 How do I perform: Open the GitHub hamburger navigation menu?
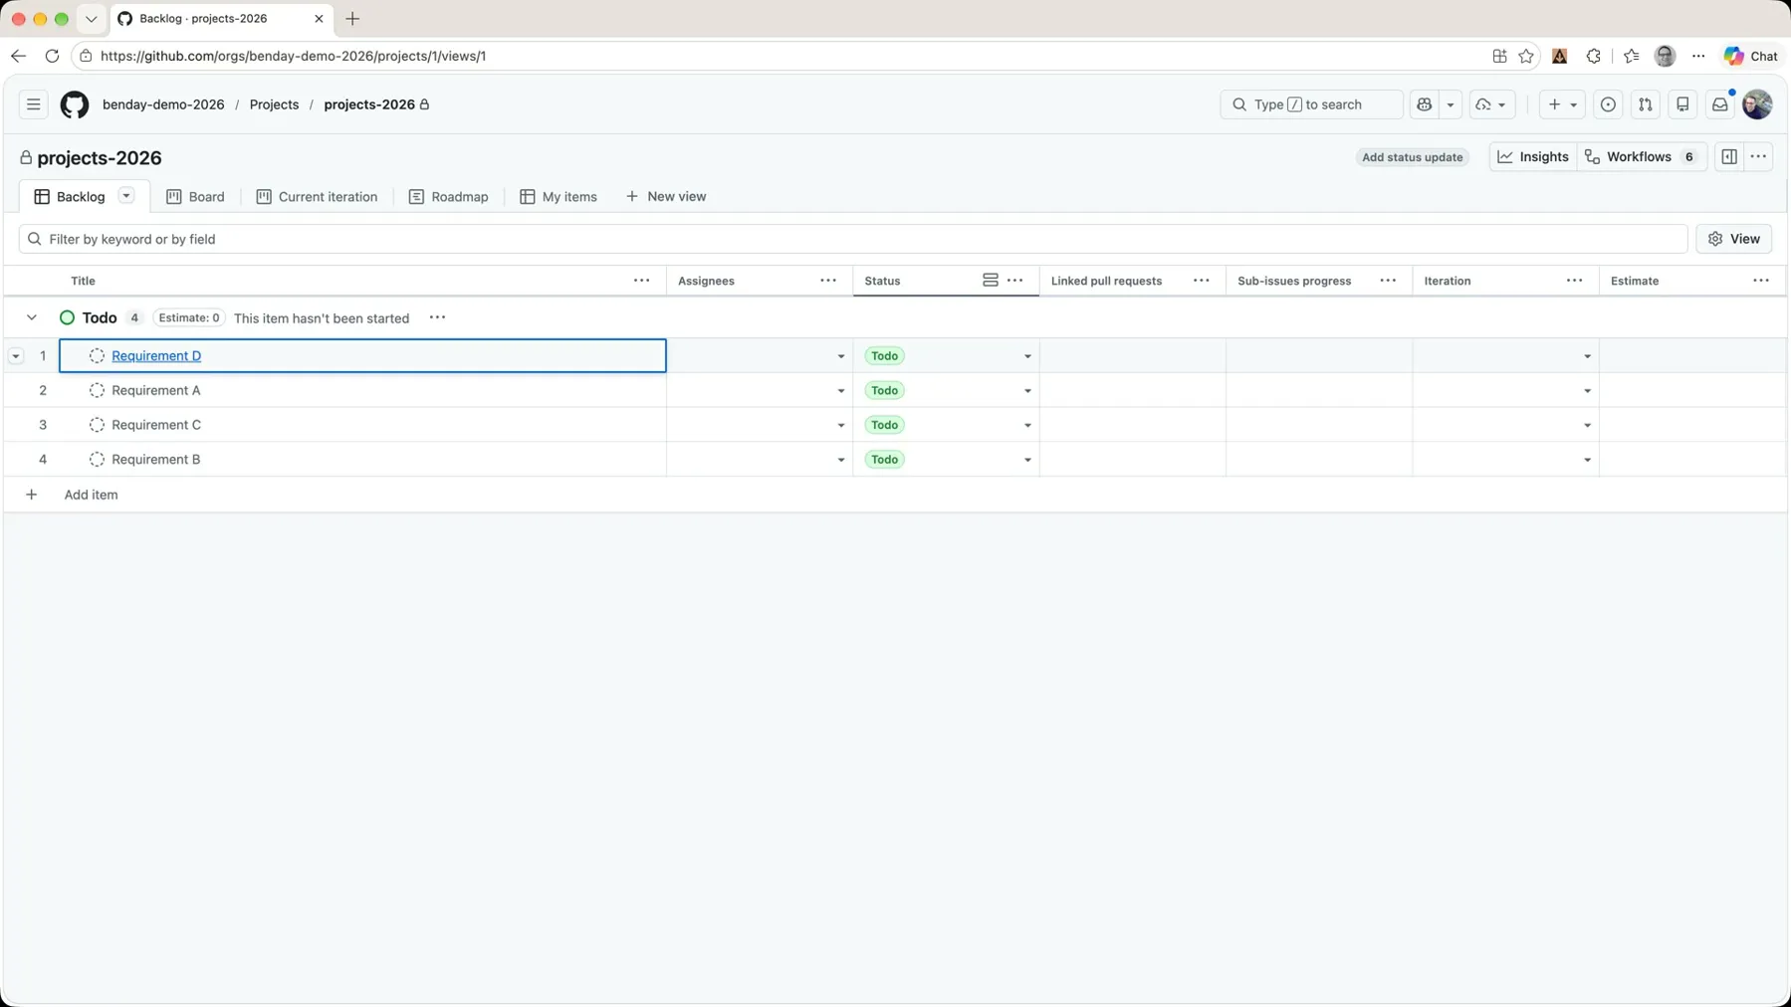tap(33, 104)
